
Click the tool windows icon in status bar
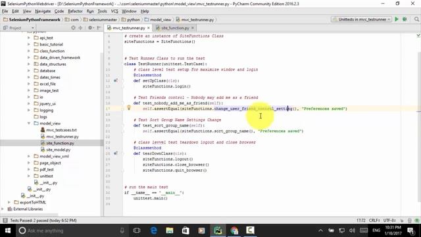tap(5, 221)
